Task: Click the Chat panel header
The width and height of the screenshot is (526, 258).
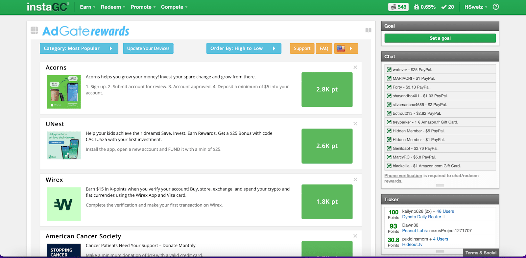Action: click(440, 56)
